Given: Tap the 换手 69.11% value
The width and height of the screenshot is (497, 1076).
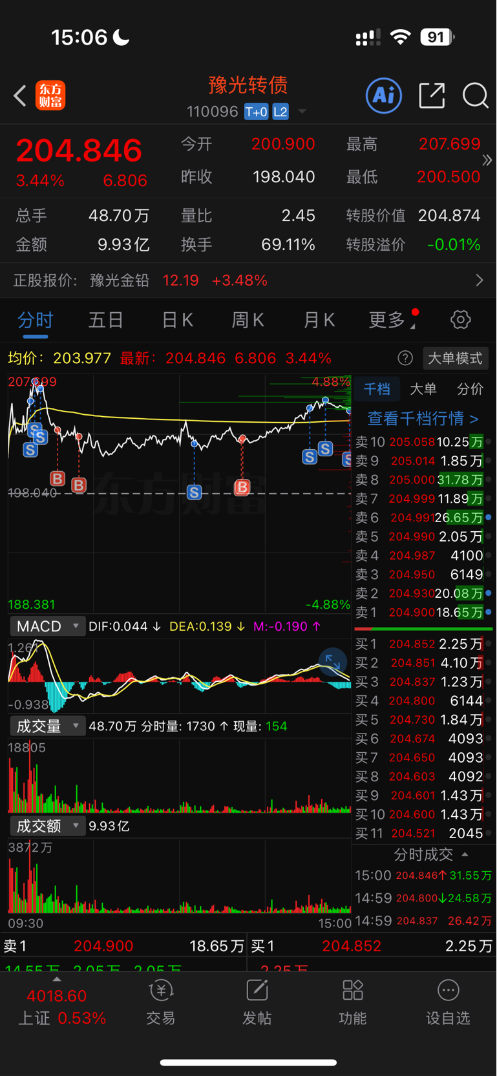Looking at the screenshot, I should click(x=288, y=245).
